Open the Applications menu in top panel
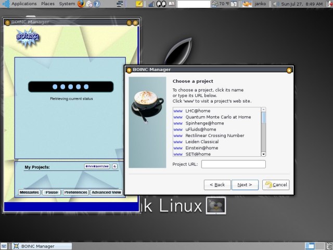 click(24, 4)
